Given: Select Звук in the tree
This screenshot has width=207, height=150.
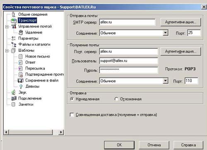Looking at the screenshot, I should pos(22,92).
